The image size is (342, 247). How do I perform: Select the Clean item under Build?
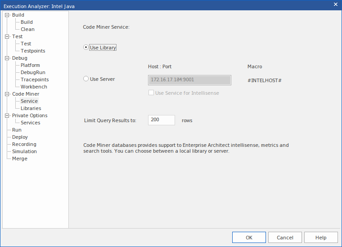pos(27,29)
